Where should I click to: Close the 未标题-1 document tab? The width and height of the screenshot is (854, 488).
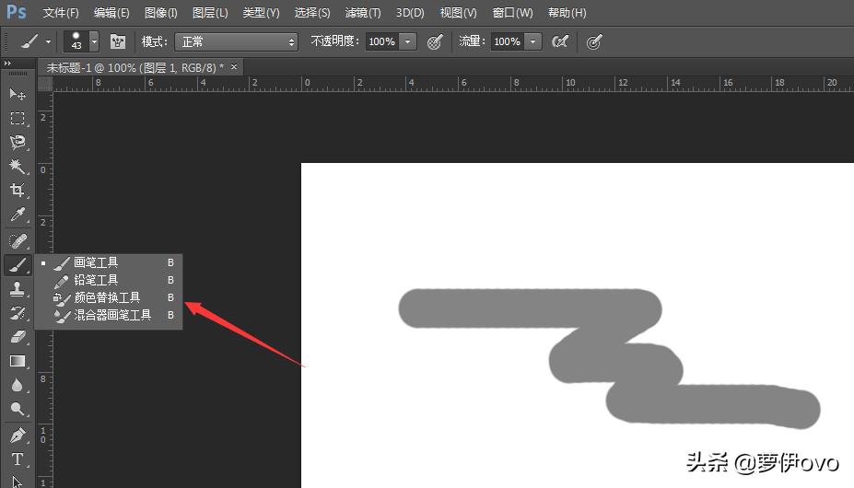[x=234, y=67]
